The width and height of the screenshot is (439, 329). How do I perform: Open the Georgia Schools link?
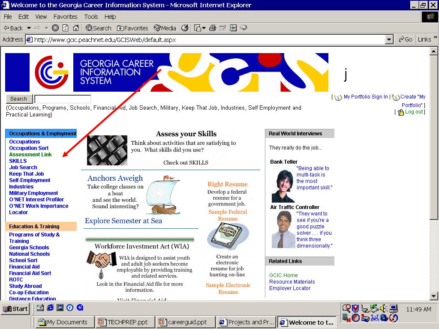(x=29, y=248)
